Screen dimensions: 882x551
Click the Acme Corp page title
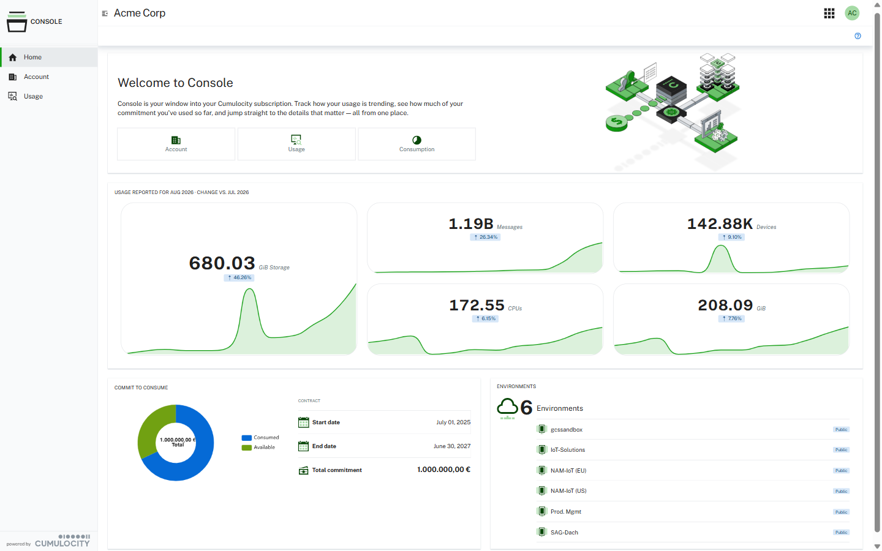[140, 13]
